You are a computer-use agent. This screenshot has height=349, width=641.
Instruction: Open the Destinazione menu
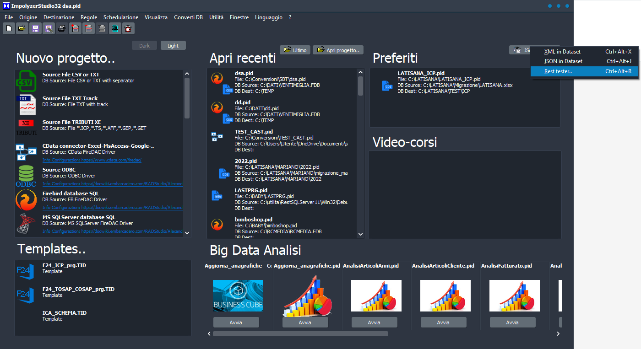59,17
